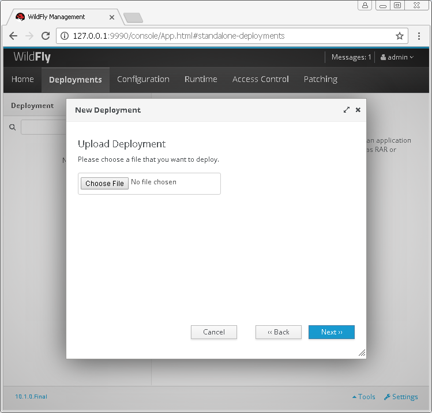Click the WildFly logo
Viewport: 432px width, 413px height.
click(x=32, y=57)
